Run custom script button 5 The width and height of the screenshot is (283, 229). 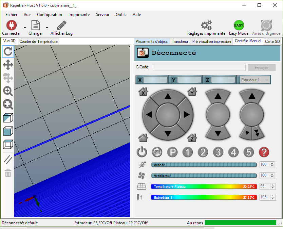click(x=248, y=152)
